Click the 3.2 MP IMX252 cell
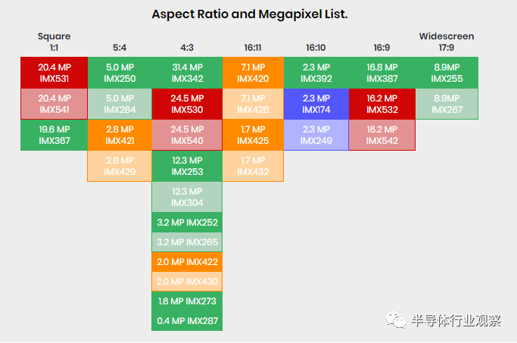 pyautogui.click(x=187, y=223)
